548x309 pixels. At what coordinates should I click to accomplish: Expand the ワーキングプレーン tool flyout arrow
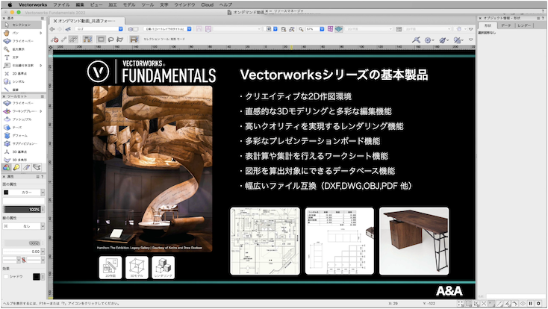[x=40, y=111]
